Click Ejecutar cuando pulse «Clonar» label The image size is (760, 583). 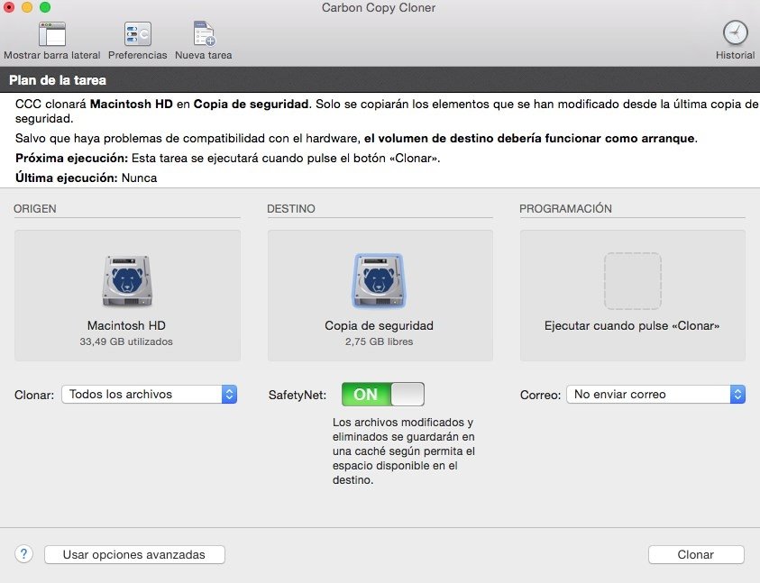tap(632, 325)
